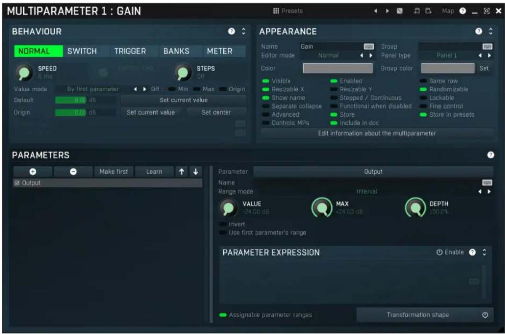
Task: Click the Make first button
Action: (114, 171)
